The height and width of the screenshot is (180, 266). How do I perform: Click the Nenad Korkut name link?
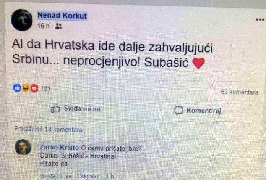coord(62,16)
